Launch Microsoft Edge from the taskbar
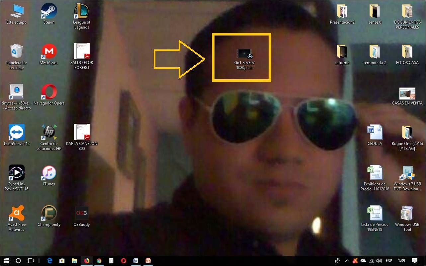 point(50,261)
